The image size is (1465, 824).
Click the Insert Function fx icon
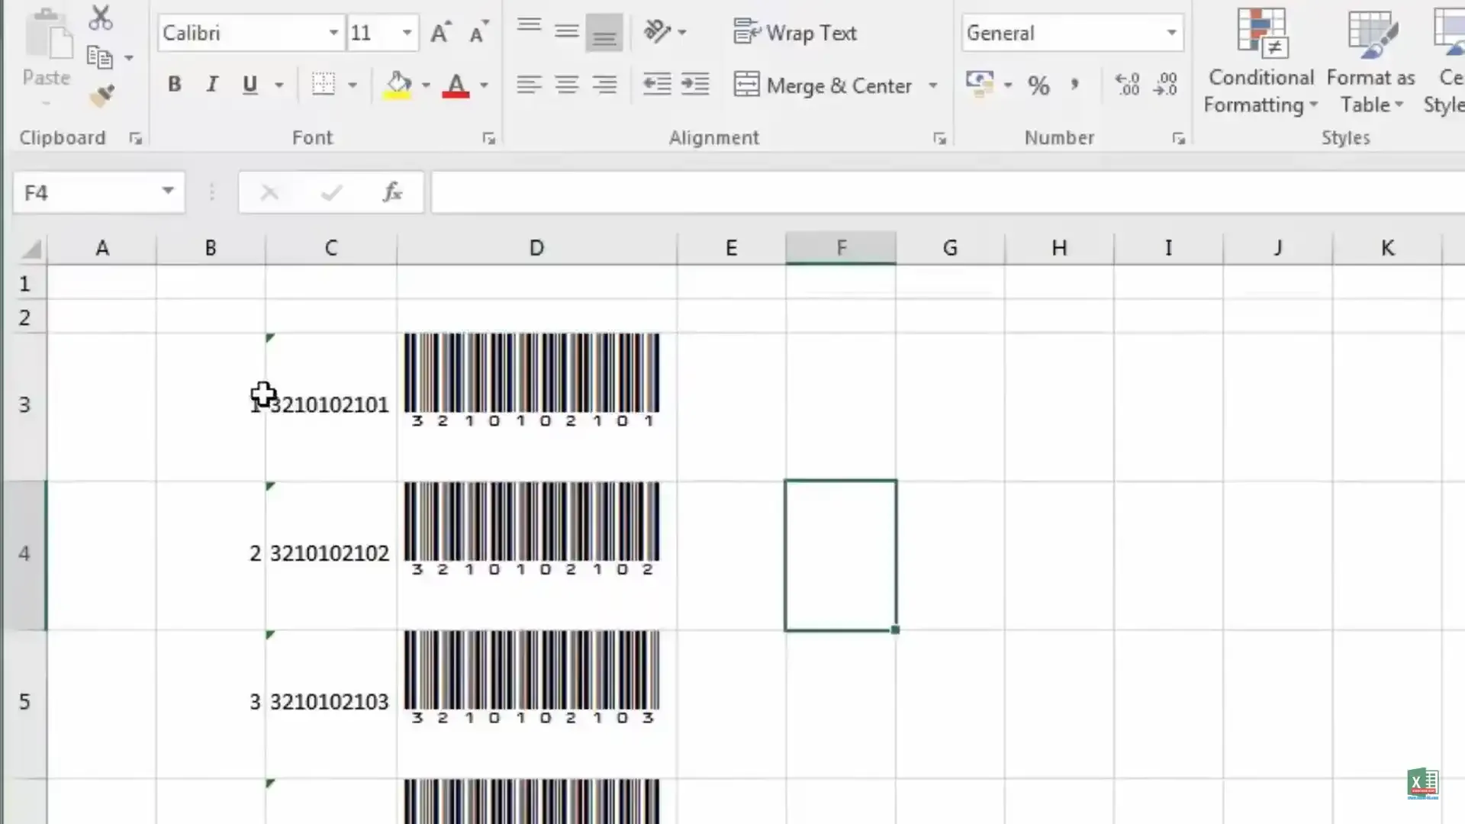(x=392, y=193)
